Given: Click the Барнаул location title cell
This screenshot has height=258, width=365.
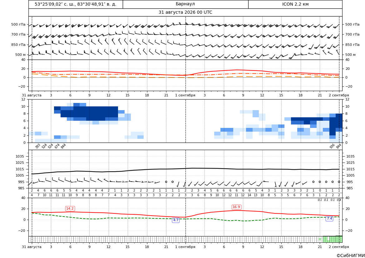Looking at the screenshot, I should 185,4.
